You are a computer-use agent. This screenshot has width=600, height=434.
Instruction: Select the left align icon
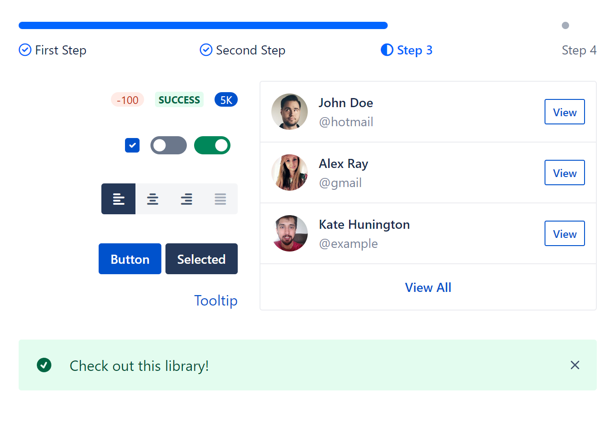tap(118, 198)
